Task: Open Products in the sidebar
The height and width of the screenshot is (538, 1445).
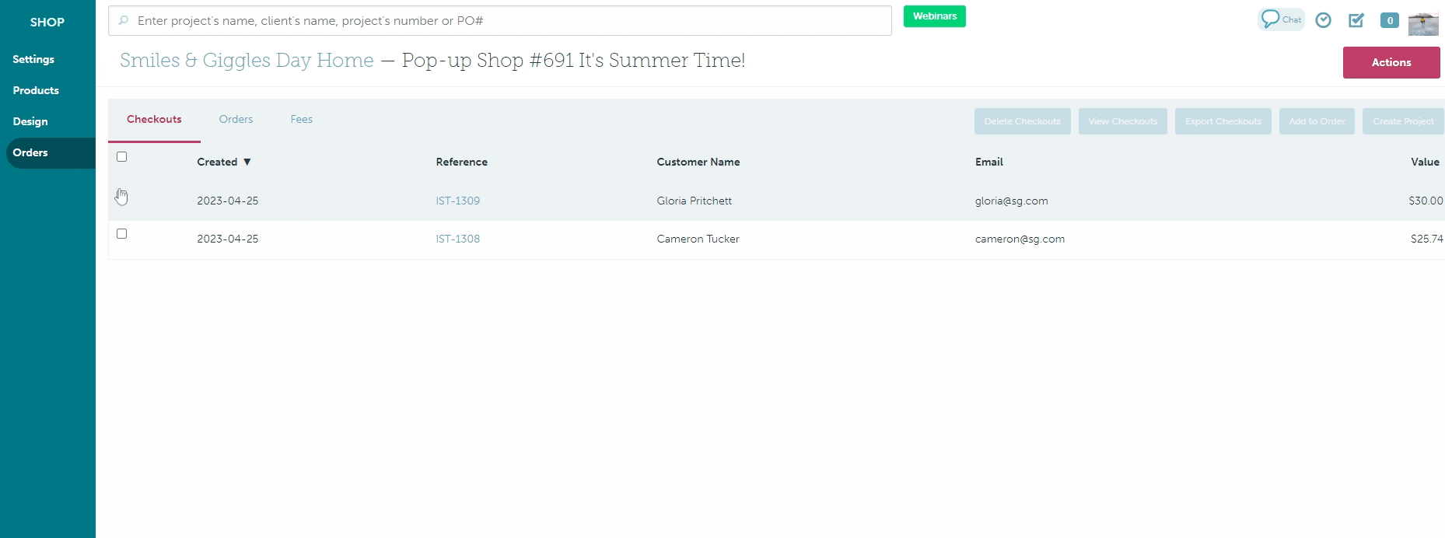Action: [x=36, y=90]
